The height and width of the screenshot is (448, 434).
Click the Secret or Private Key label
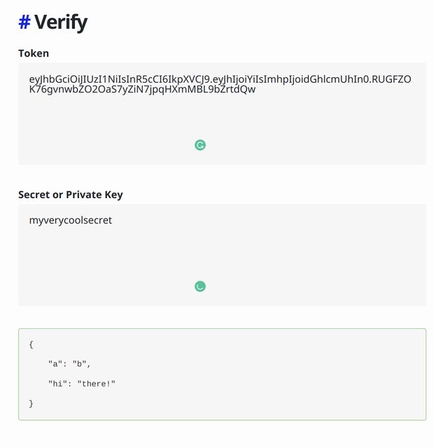pos(70,194)
